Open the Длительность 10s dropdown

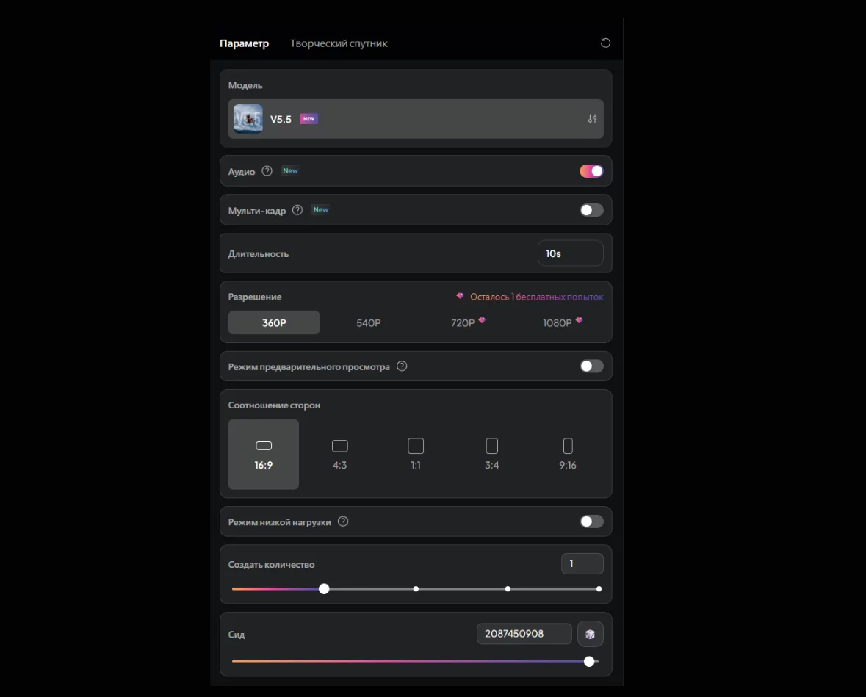pos(570,253)
